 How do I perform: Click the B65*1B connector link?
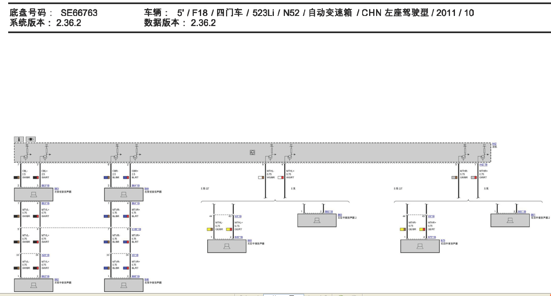(x=238, y=237)
